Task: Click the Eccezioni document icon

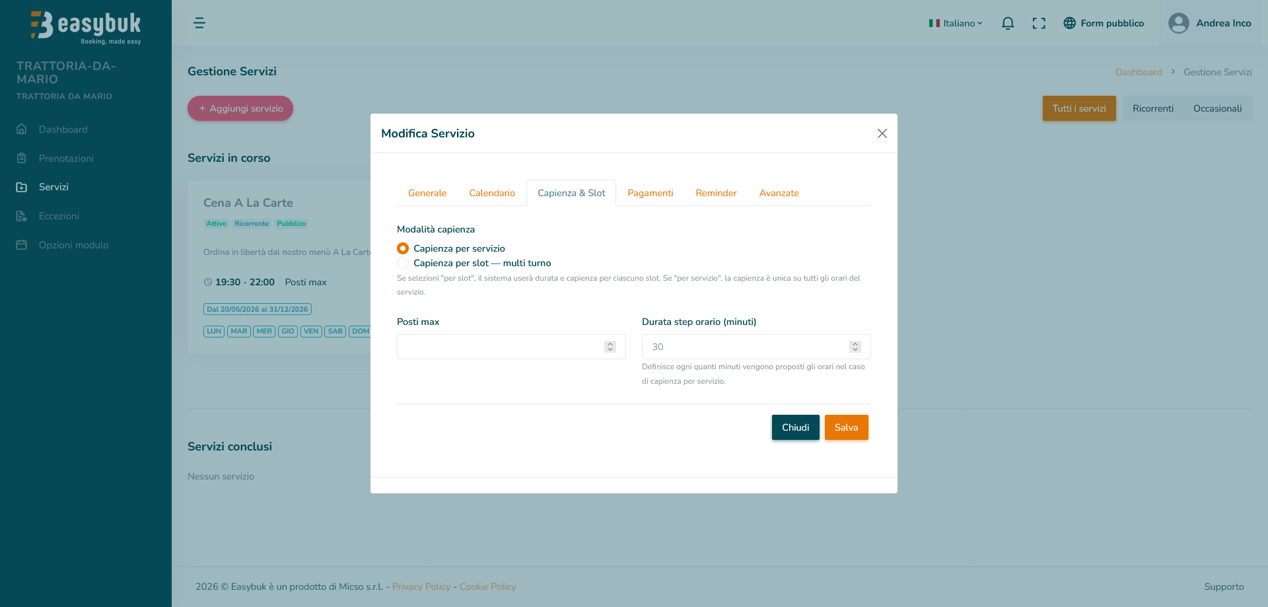Action: click(22, 216)
